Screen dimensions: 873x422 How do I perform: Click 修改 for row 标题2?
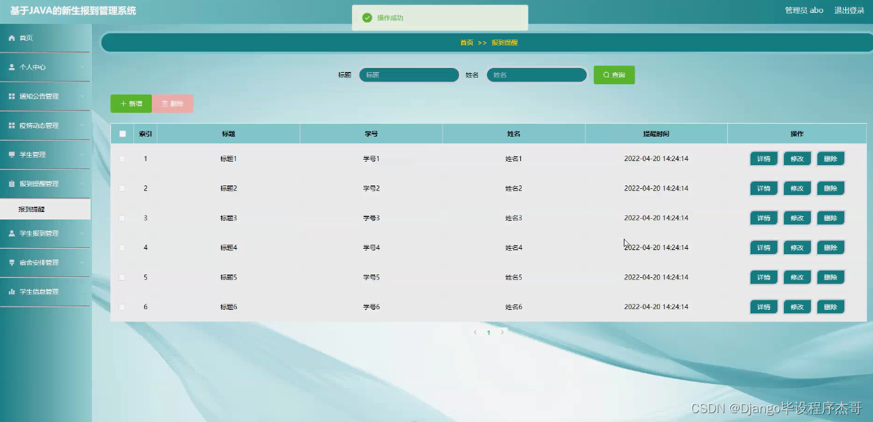(797, 188)
